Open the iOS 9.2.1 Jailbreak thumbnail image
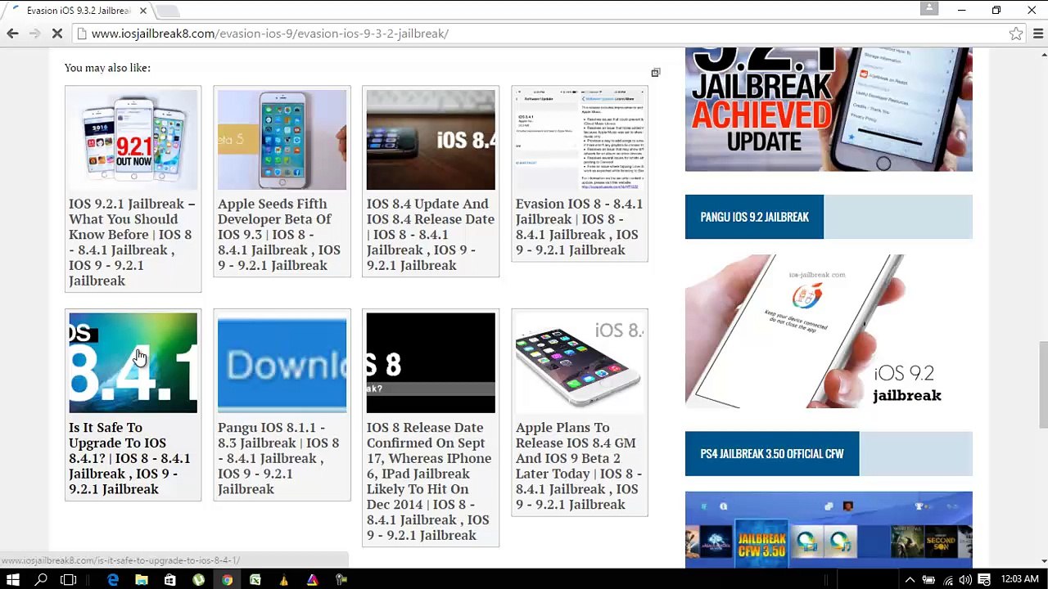The width and height of the screenshot is (1048, 589). click(133, 140)
